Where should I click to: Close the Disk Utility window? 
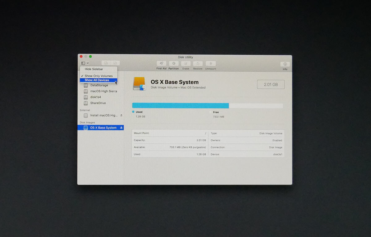[x=81, y=57]
